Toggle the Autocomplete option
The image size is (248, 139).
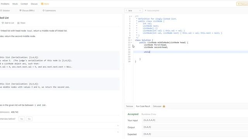coord(152,10)
